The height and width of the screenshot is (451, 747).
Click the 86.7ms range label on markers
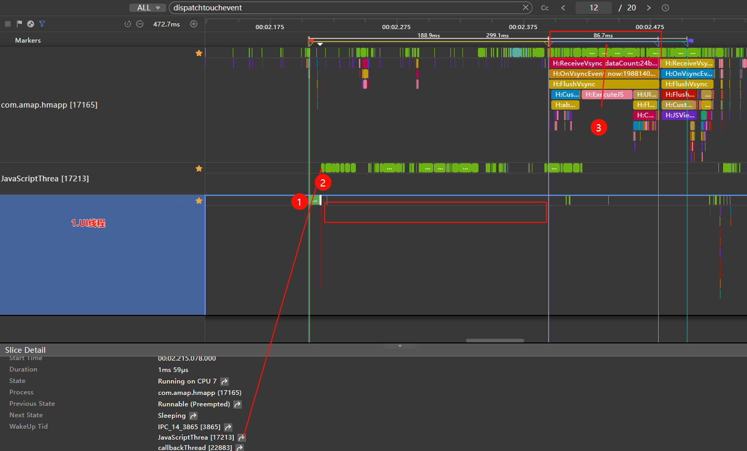(x=603, y=35)
